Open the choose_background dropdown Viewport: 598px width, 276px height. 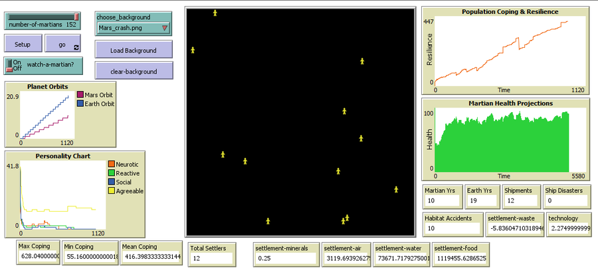(x=134, y=28)
